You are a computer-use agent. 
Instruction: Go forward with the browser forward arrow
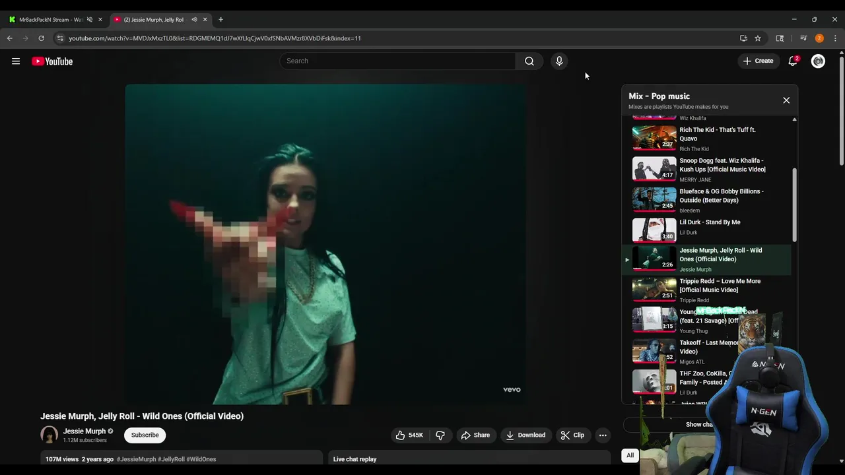[x=25, y=38]
